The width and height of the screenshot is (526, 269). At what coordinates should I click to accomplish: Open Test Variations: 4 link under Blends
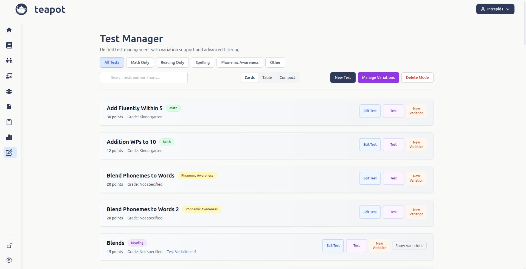click(x=182, y=252)
